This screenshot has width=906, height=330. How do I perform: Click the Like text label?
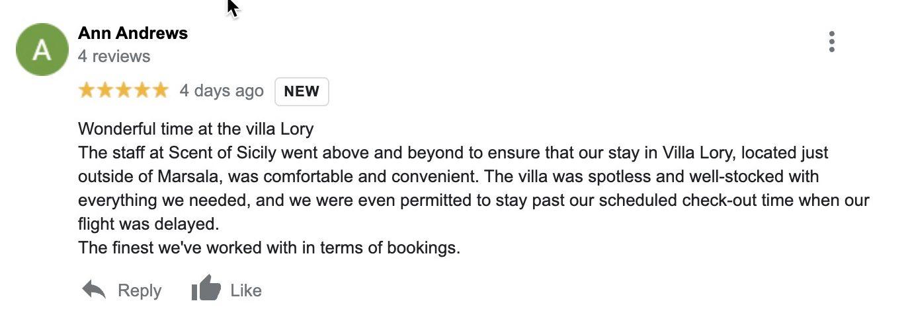tap(246, 290)
